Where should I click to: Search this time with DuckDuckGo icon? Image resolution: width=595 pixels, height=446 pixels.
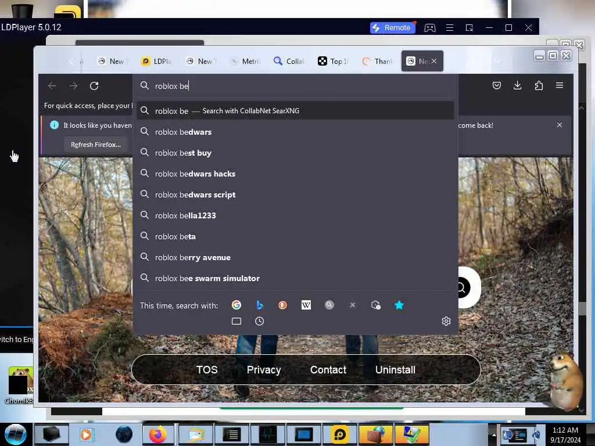(x=283, y=305)
